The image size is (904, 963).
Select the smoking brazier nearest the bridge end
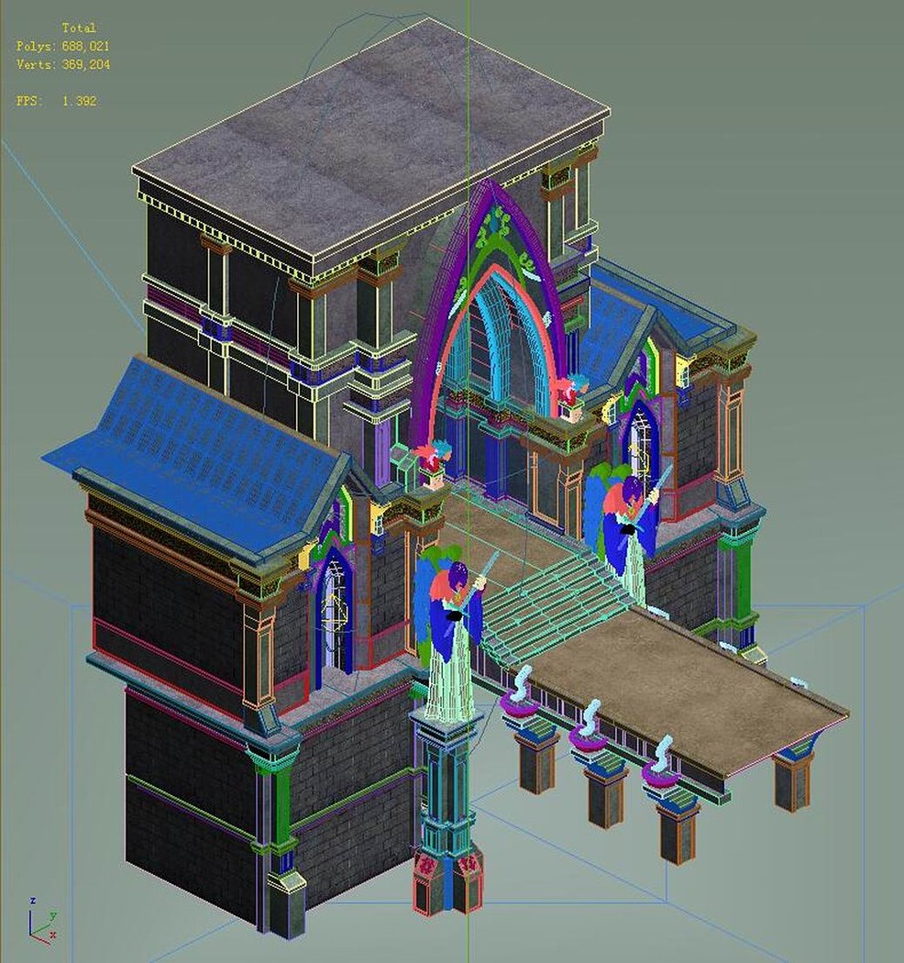(661, 767)
